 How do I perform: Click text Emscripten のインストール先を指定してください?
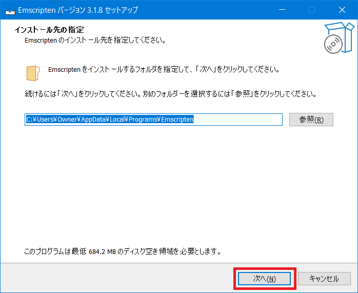click(x=95, y=41)
